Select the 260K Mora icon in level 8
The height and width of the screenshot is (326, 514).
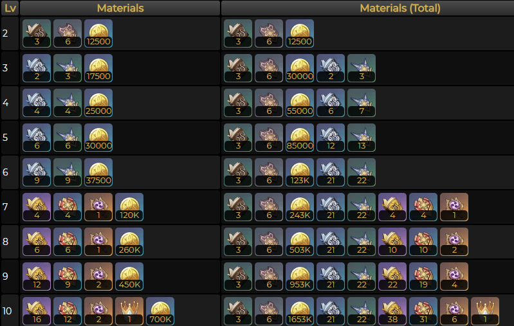(x=129, y=242)
